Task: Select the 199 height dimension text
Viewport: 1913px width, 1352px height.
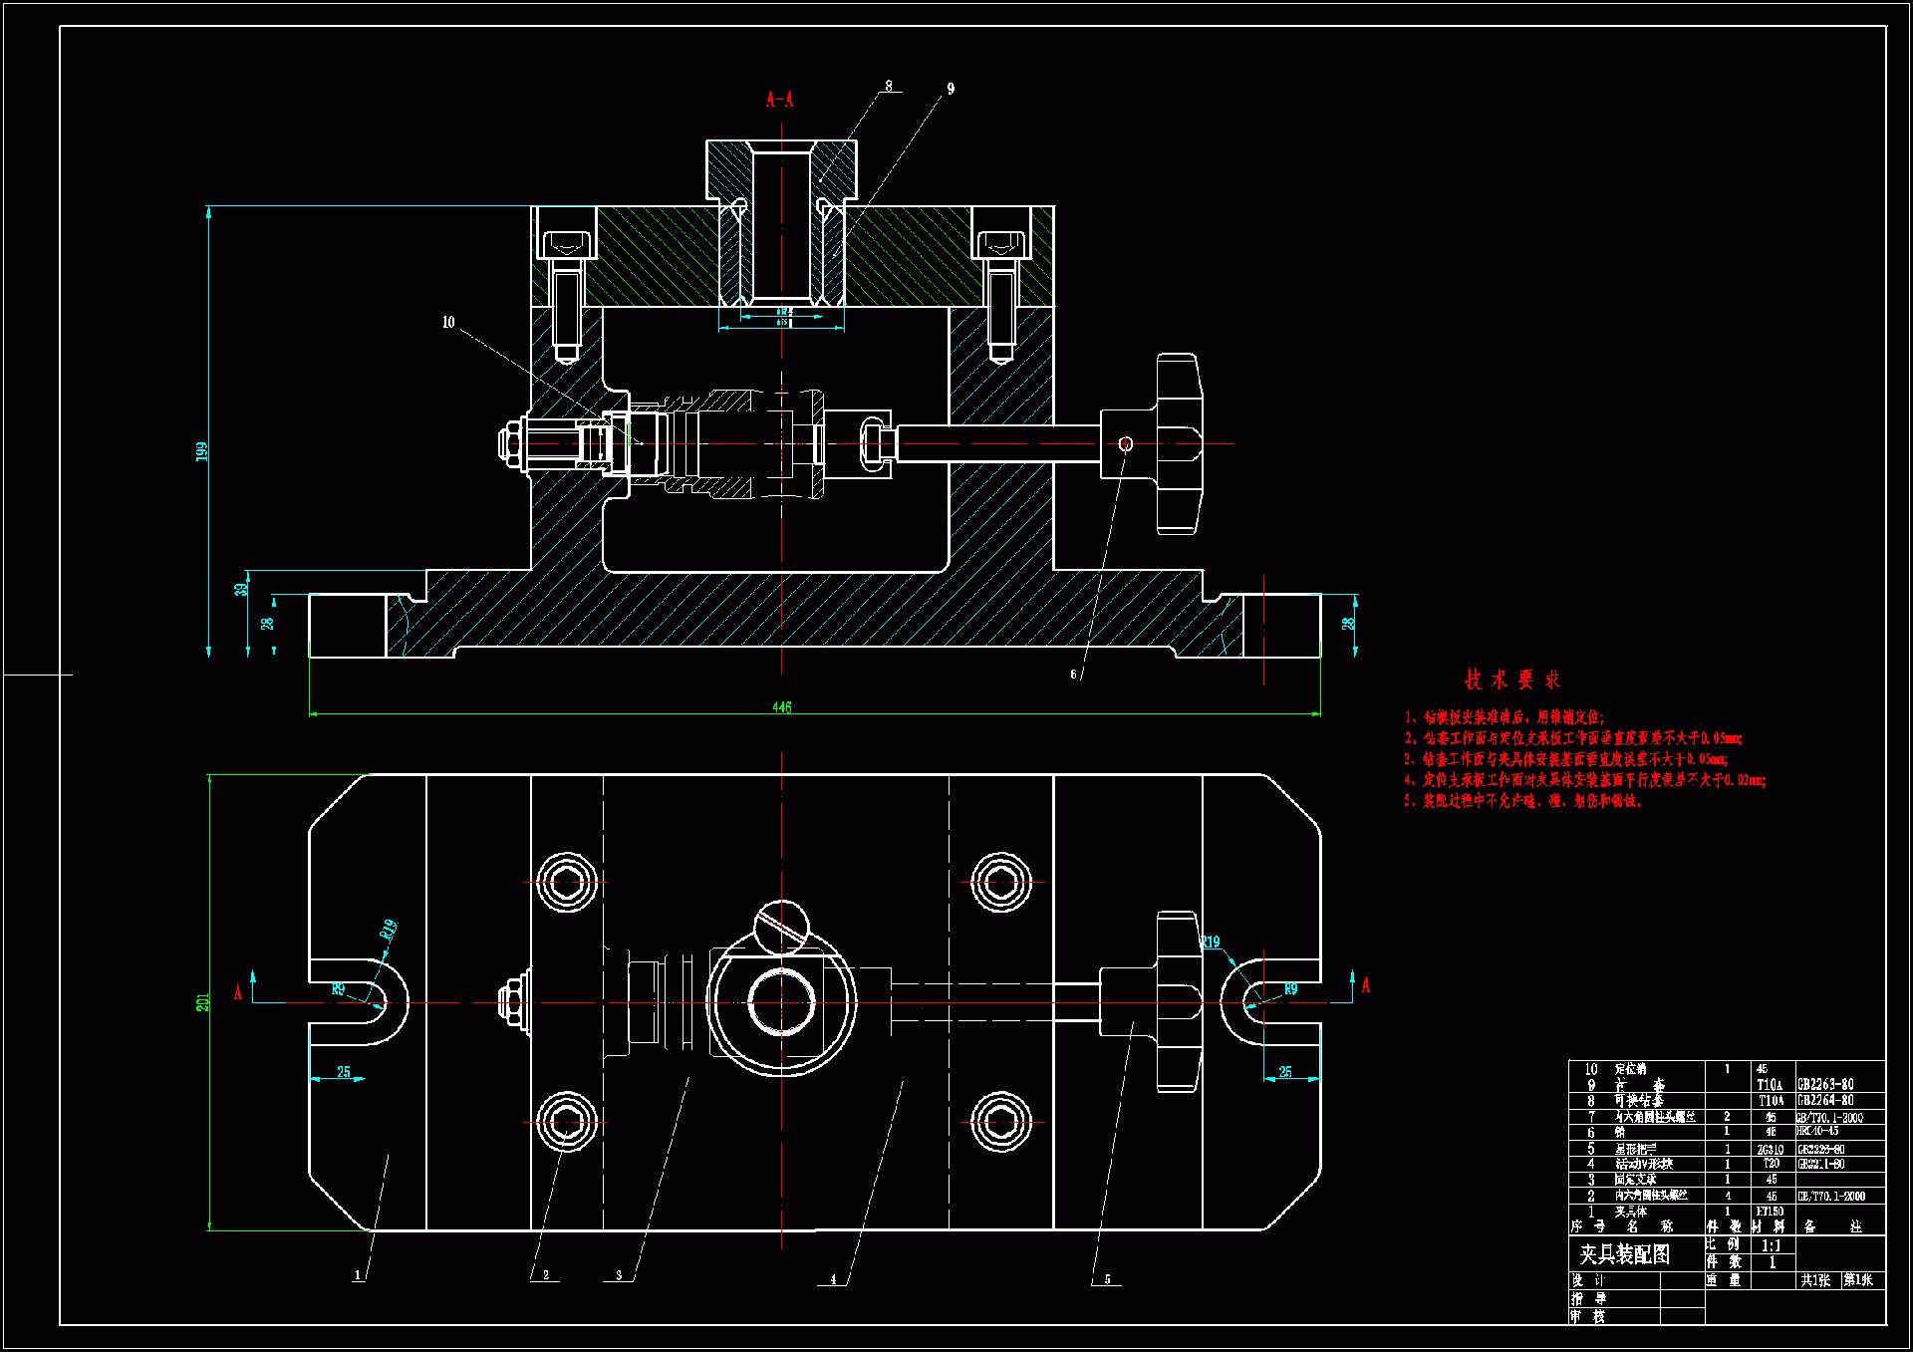Action: [x=202, y=451]
